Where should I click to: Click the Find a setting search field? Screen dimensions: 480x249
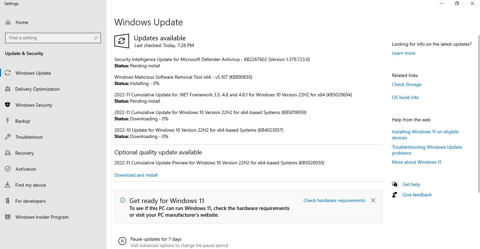53,38
